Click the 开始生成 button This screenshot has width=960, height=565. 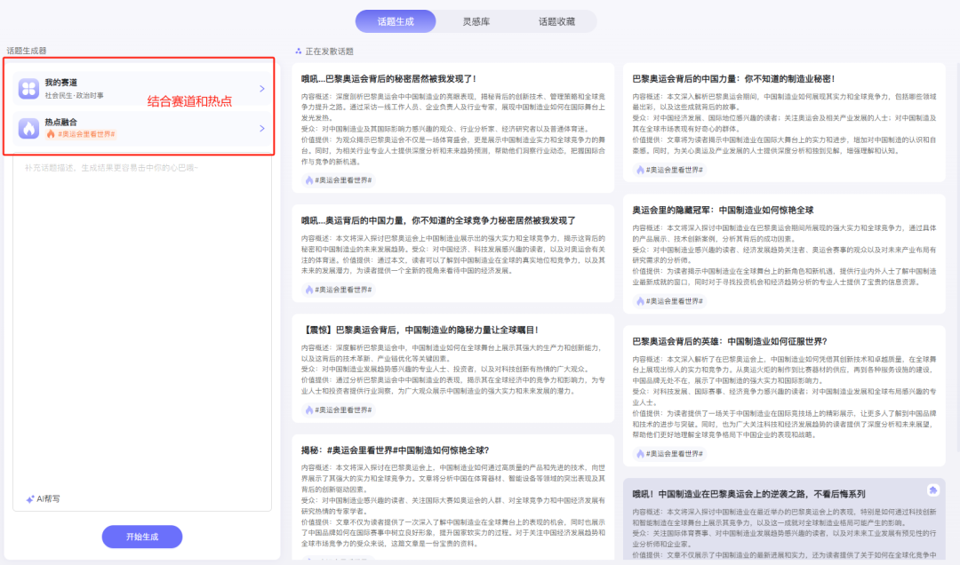[x=141, y=537]
